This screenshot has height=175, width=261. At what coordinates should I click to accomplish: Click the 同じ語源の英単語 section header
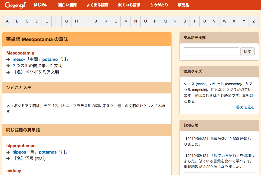[x=87, y=130]
